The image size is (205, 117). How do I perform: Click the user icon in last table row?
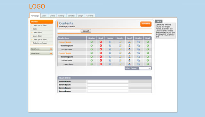129,64
